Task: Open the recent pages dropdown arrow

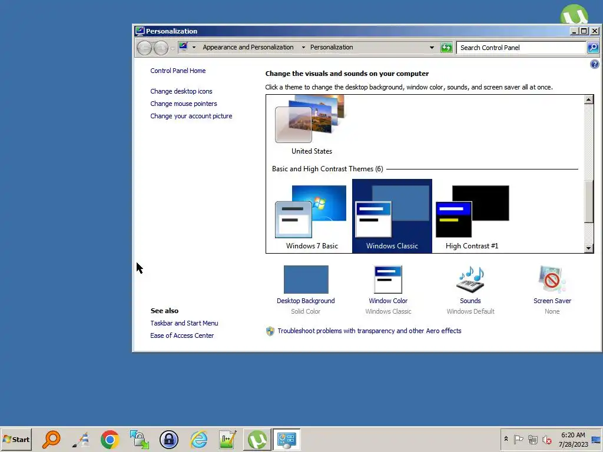Action: click(x=173, y=48)
